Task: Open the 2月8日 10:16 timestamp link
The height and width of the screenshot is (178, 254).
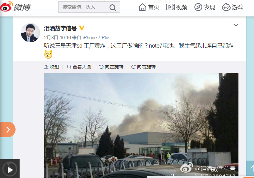Action: [57, 38]
